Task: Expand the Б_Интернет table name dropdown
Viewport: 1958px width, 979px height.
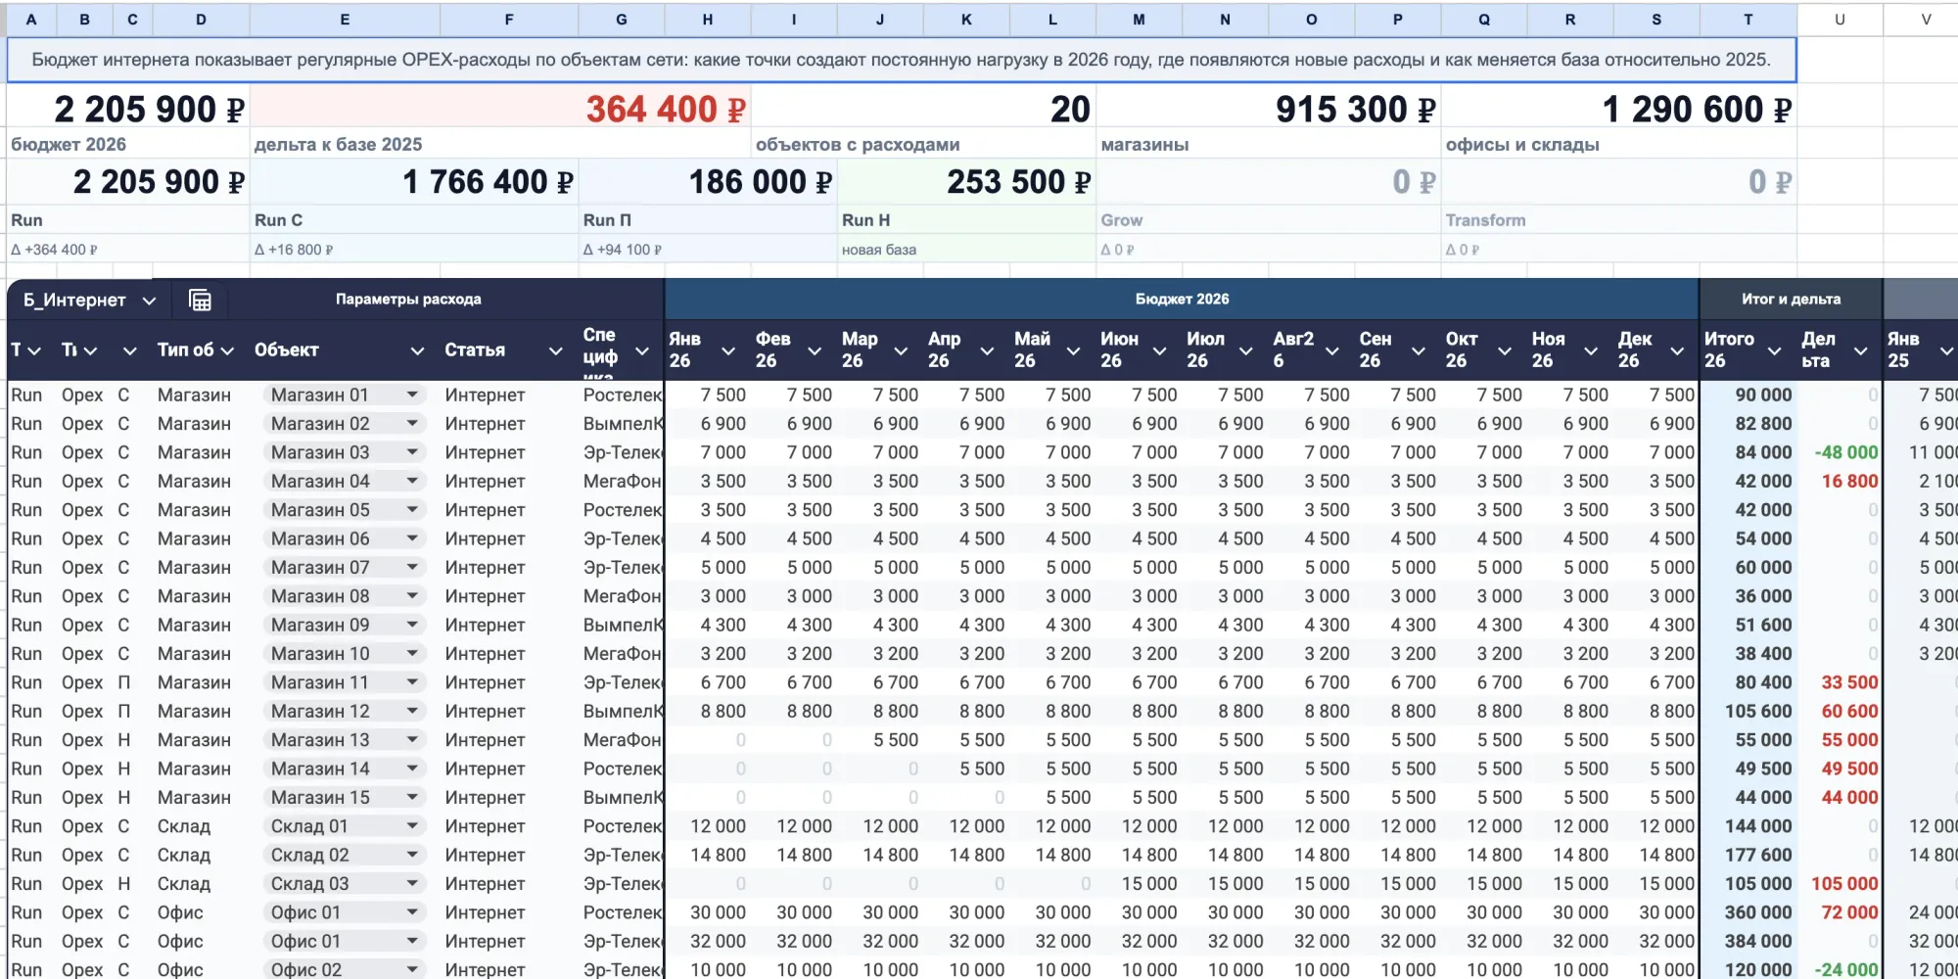Action: 149,301
